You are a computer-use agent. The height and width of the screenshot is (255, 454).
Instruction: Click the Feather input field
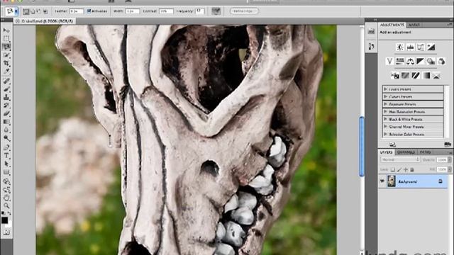pos(77,11)
